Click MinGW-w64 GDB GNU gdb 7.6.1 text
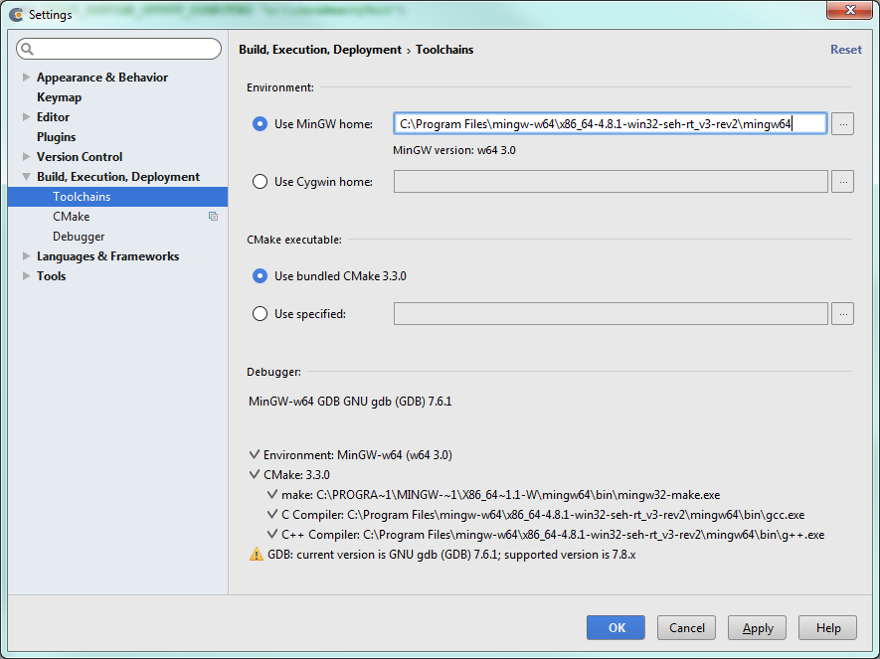 click(350, 402)
